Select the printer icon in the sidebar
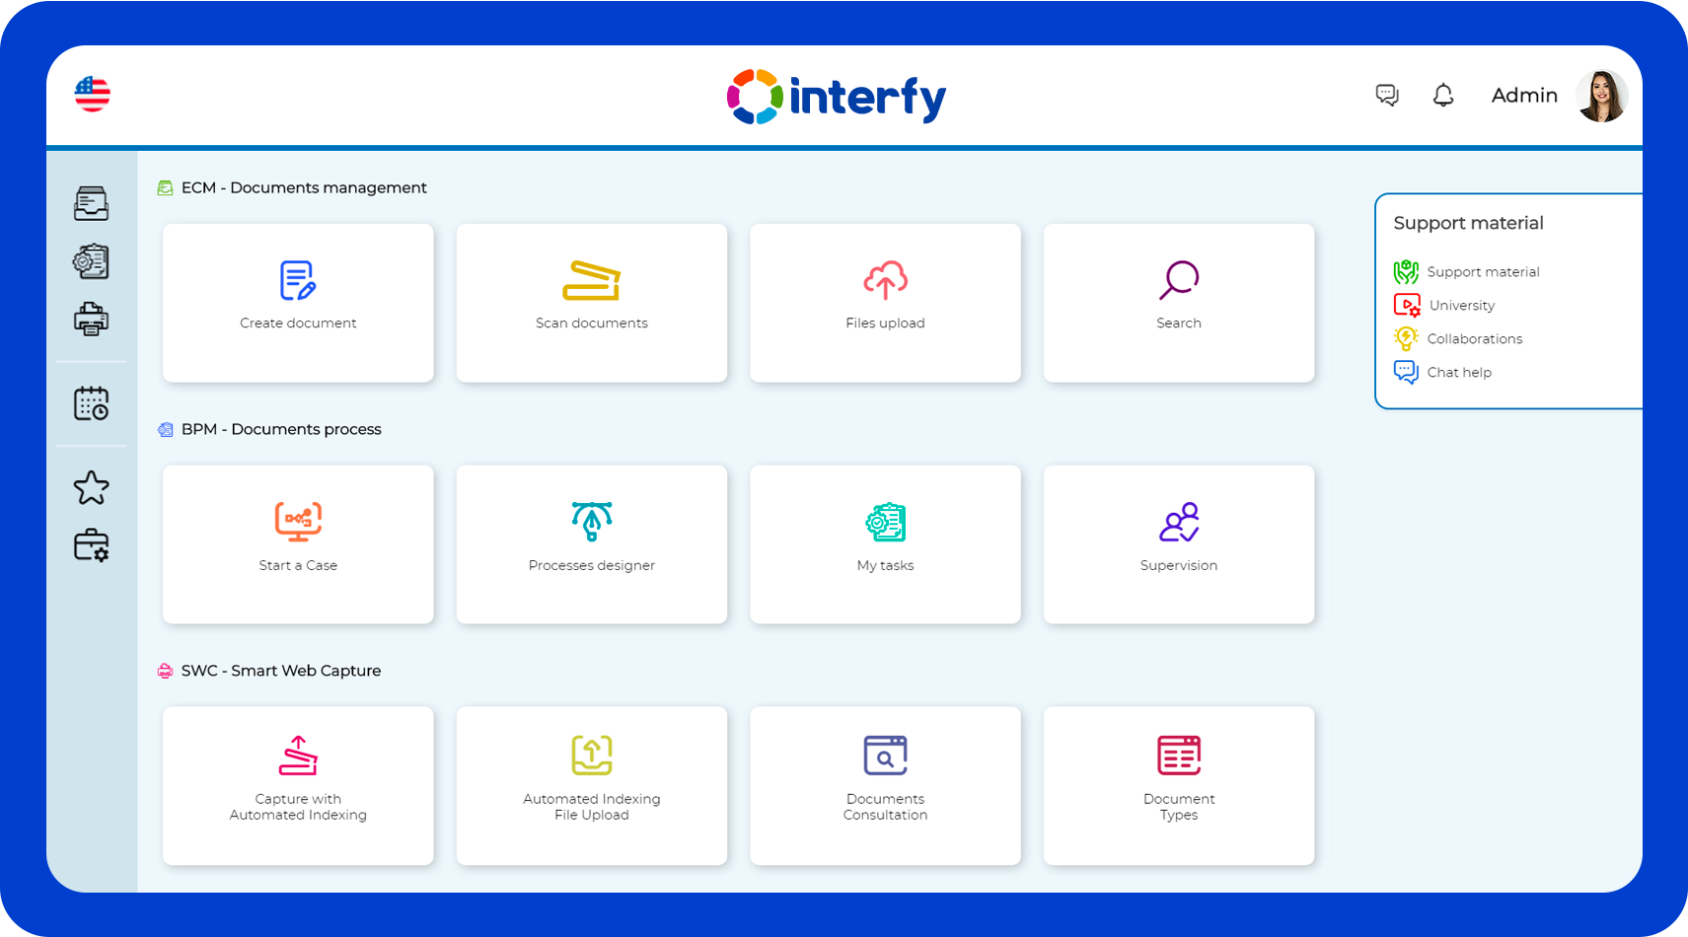 [91, 319]
